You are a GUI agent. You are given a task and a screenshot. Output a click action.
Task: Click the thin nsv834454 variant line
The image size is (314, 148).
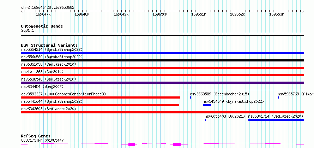point(162,90)
